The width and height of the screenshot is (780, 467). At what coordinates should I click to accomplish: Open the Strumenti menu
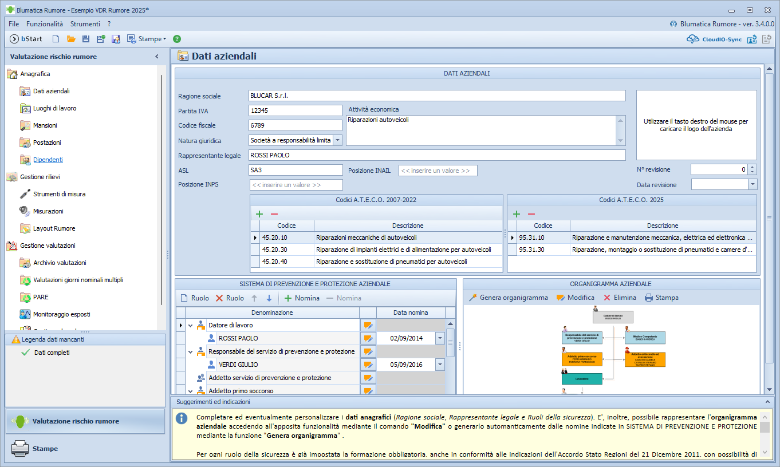(85, 24)
